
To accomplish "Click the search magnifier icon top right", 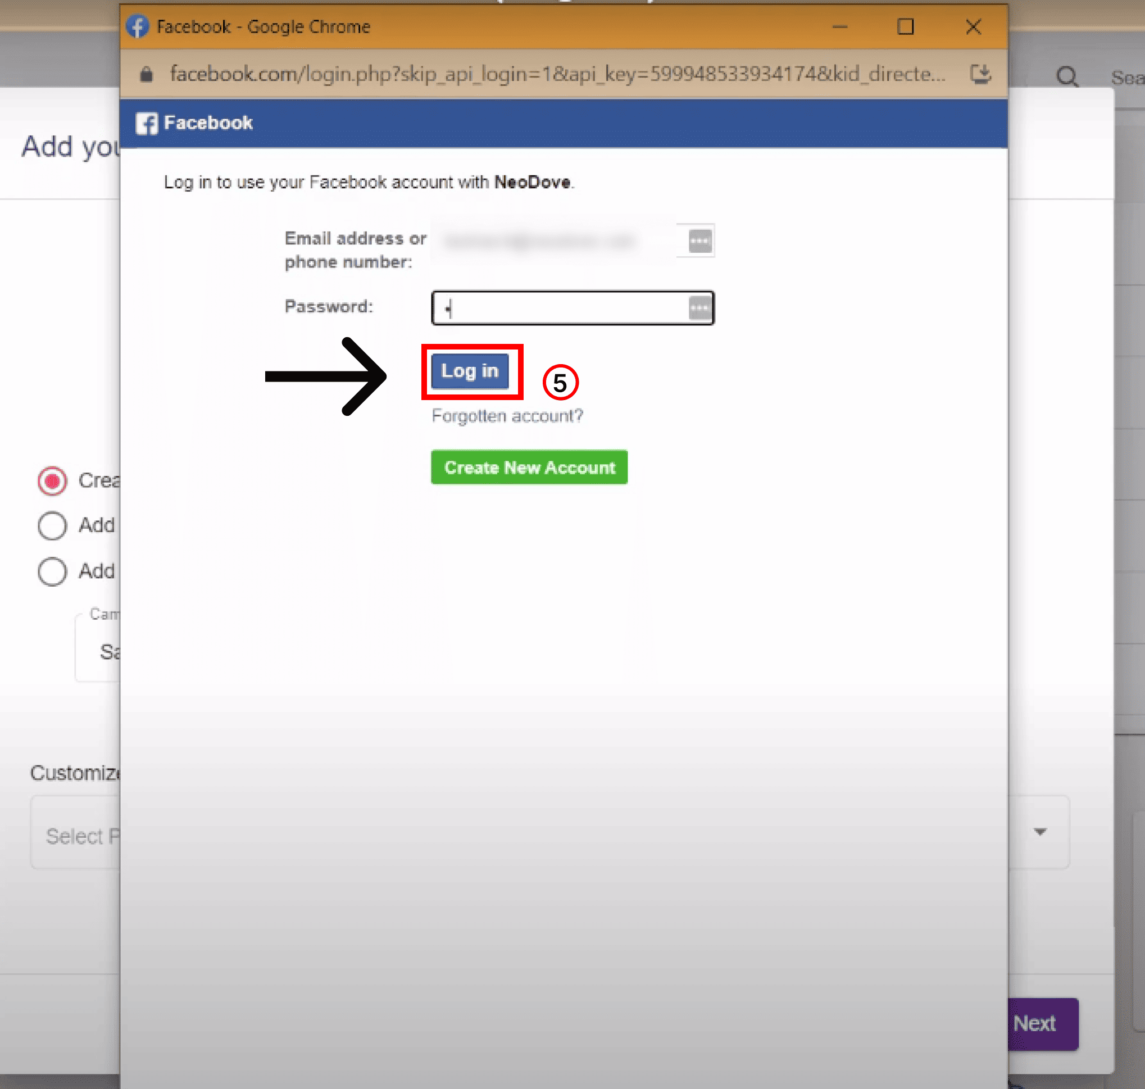I will (x=1068, y=76).
